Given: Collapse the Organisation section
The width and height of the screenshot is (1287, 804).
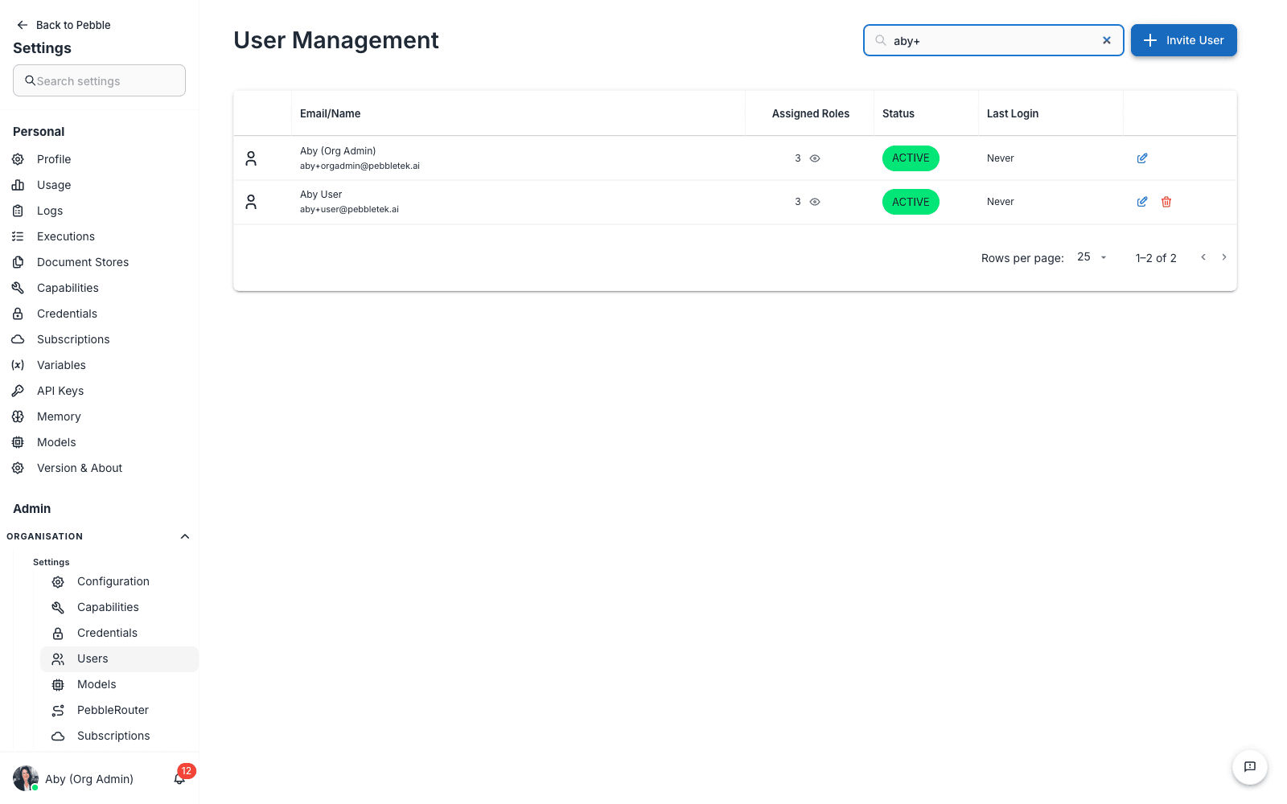Looking at the screenshot, I should coord(185,536).
